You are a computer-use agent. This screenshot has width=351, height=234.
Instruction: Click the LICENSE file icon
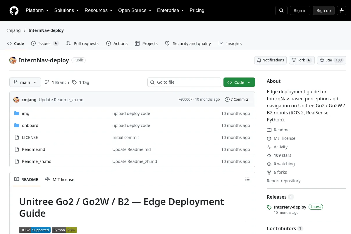click(17, 137)
